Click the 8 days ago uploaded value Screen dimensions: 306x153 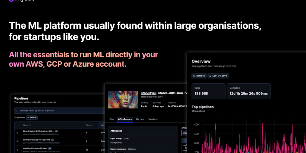158,106
